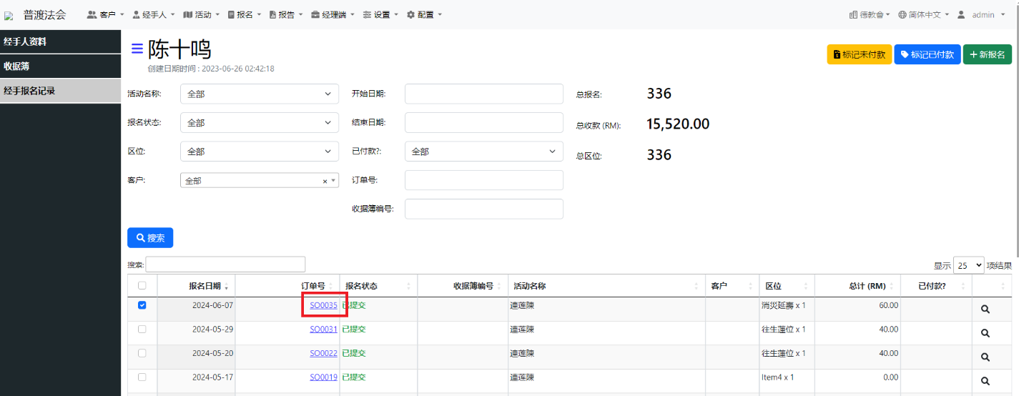Screen dimensions: 1019x396
Task: View details of order SO0022 via magnifier
Action: (x=985, y=357)
